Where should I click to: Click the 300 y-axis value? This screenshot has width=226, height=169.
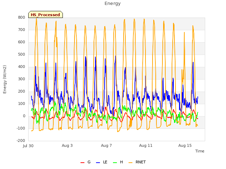[x=22, y=79]
